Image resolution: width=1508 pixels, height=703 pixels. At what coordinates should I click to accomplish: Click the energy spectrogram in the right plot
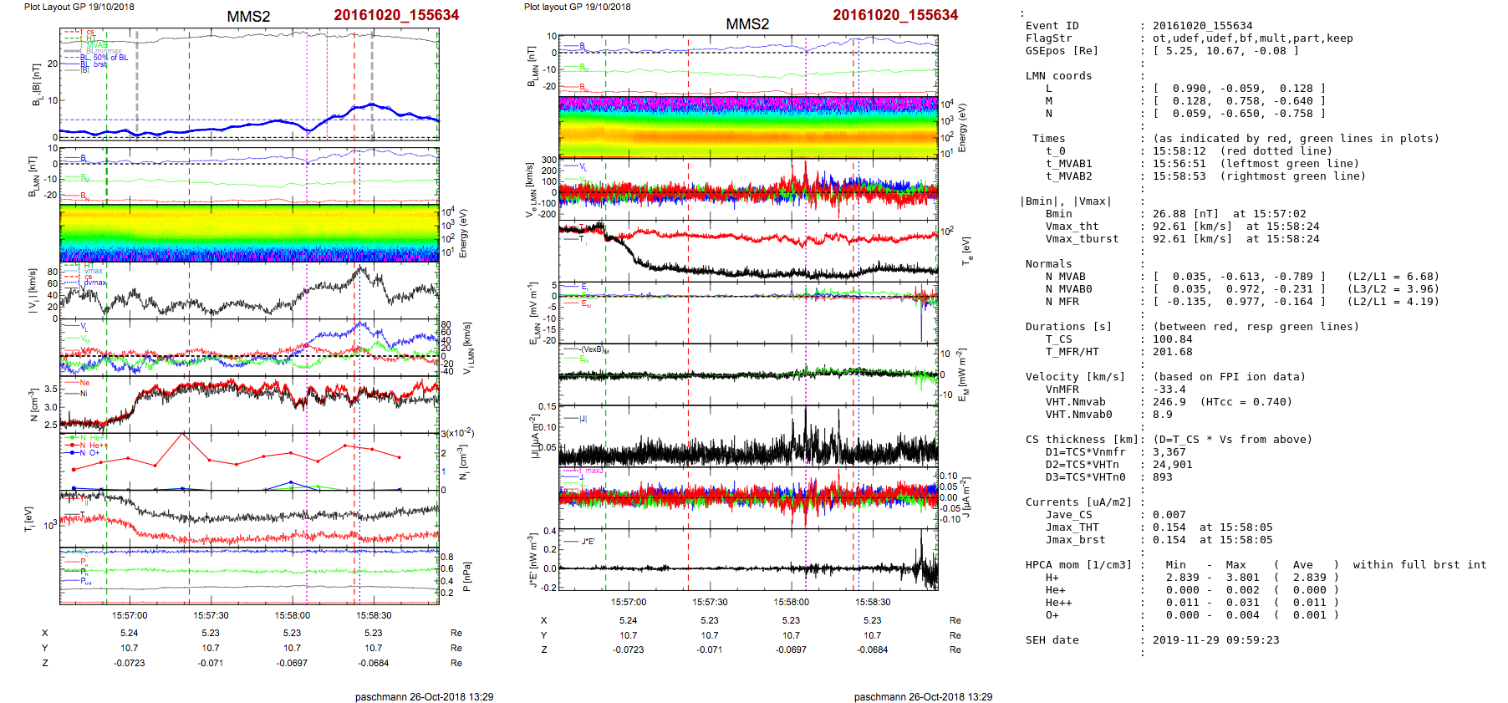748,127
